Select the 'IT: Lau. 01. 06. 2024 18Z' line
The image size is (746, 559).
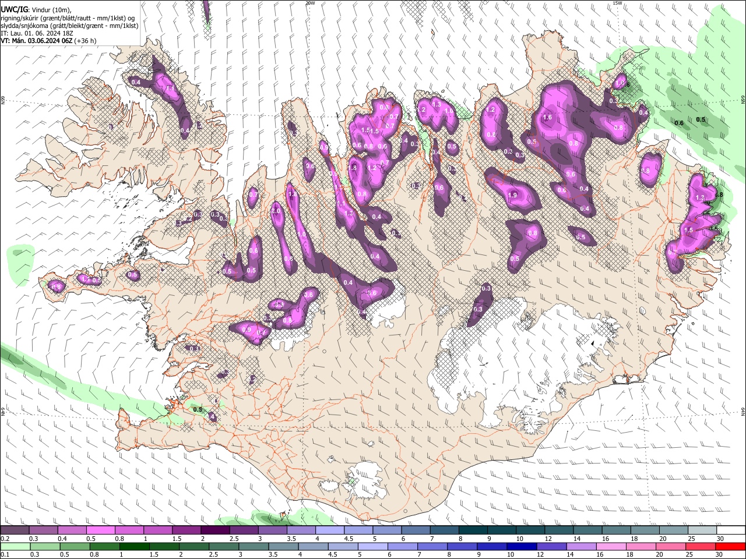[37, 34]
